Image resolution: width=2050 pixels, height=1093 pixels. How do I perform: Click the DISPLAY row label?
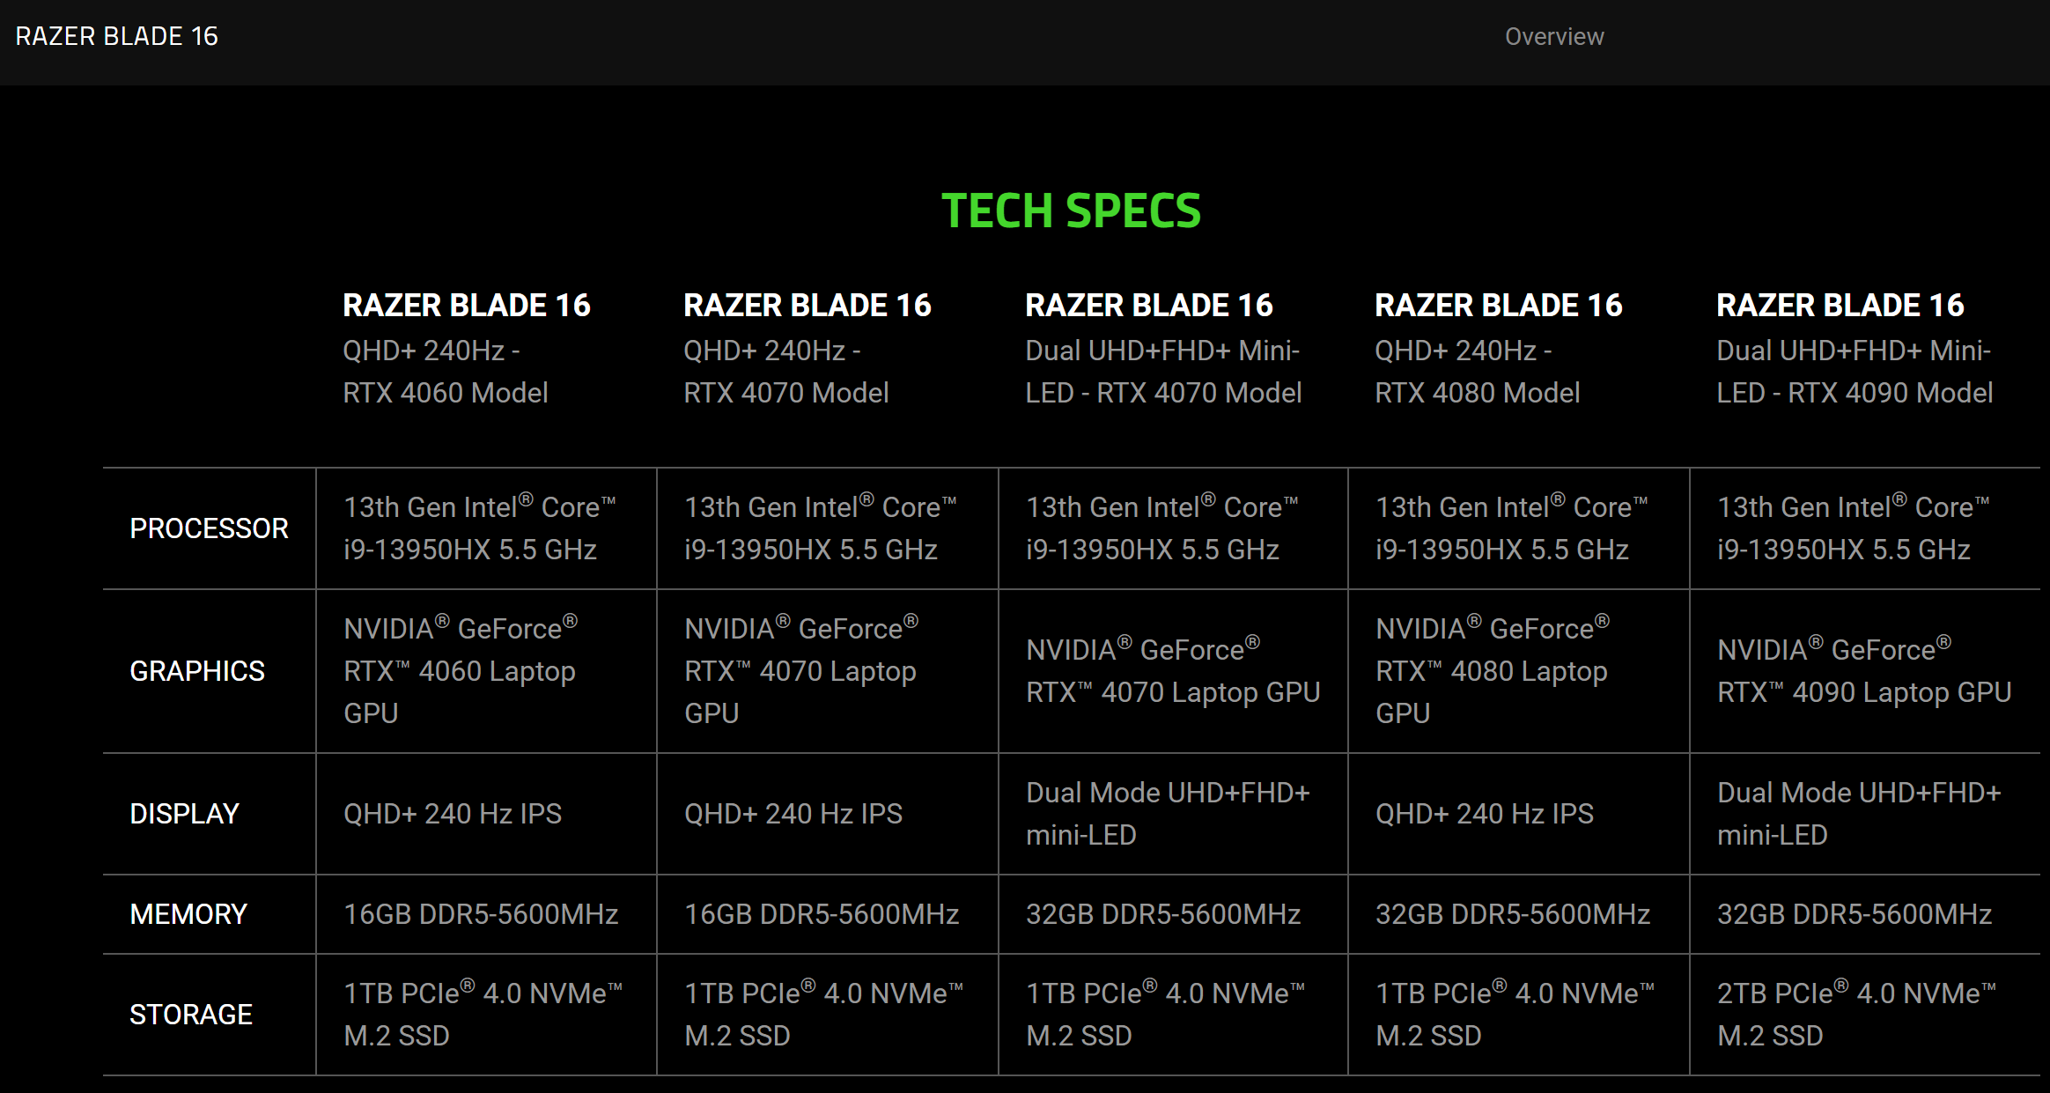(184, 814)
